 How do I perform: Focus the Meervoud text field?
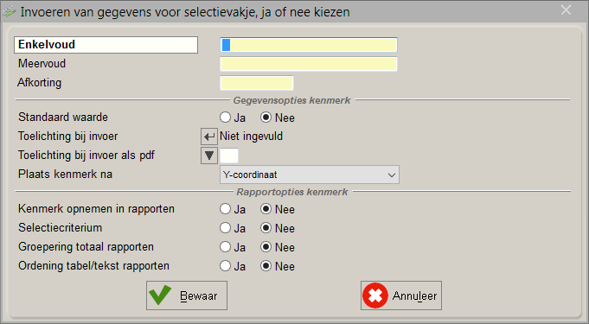coord(309,64)
